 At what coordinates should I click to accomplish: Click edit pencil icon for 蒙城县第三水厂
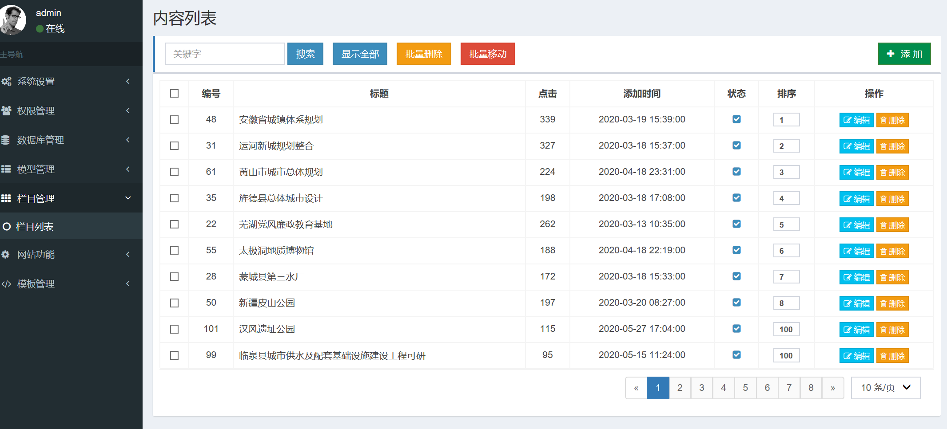tap(848, 278)
